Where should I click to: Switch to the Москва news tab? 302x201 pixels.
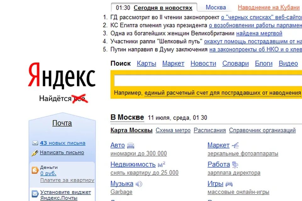pyautogui.click(x=216, y=7)
